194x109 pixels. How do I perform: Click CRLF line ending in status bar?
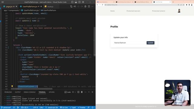pos(42,107)
